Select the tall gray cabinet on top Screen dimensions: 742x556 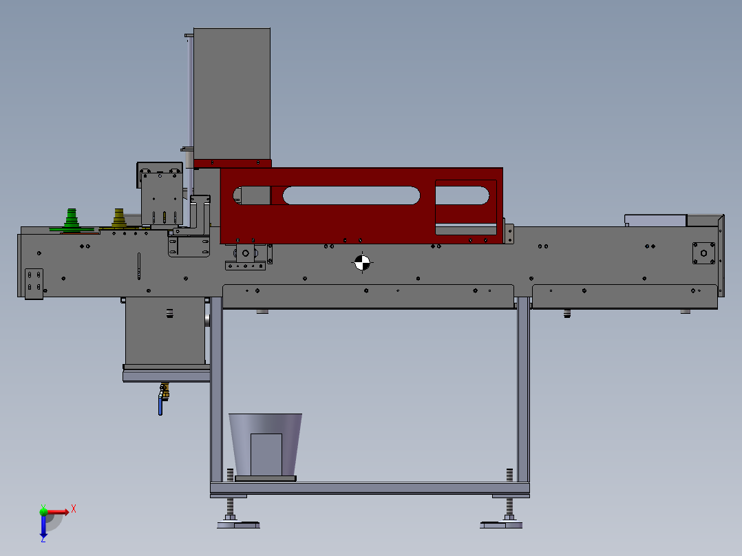[232, 94]
